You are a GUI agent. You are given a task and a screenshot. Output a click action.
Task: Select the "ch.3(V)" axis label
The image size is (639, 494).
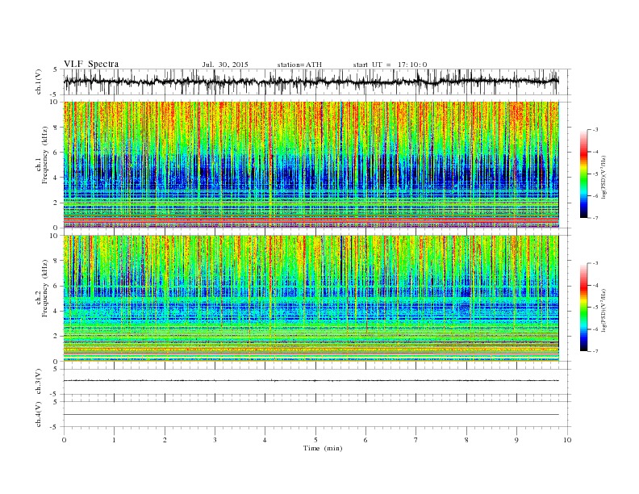pos(39,381)
